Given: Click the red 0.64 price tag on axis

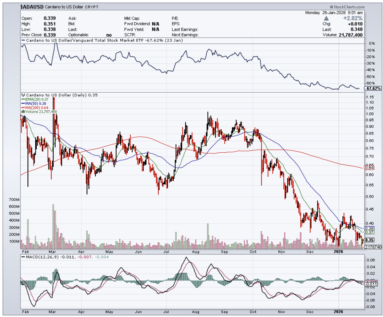Looking at the screenshot, I should (370, 168).
